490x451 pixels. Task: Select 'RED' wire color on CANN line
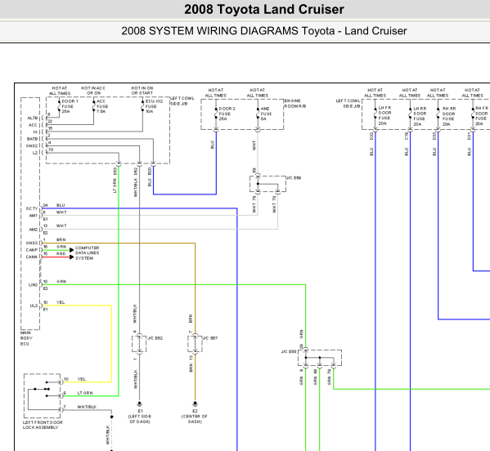pyautogui.click(x=61, y=254)
